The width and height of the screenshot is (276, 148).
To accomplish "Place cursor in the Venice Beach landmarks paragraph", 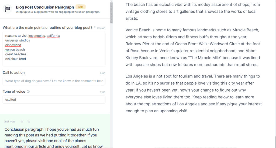I will click(x=193, y=47).
